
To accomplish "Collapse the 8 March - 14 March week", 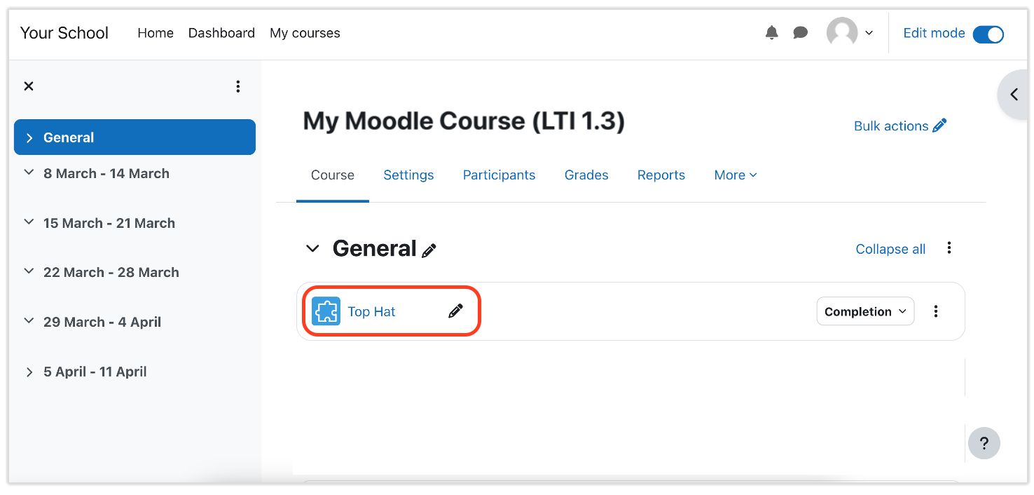I will (28, 173).
